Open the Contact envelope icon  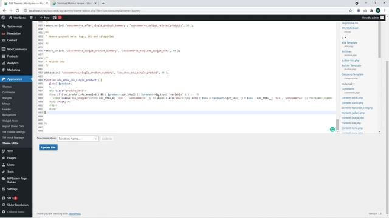pos(4,40)
